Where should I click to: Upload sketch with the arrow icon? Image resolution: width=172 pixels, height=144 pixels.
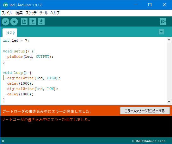pos(14,22)
